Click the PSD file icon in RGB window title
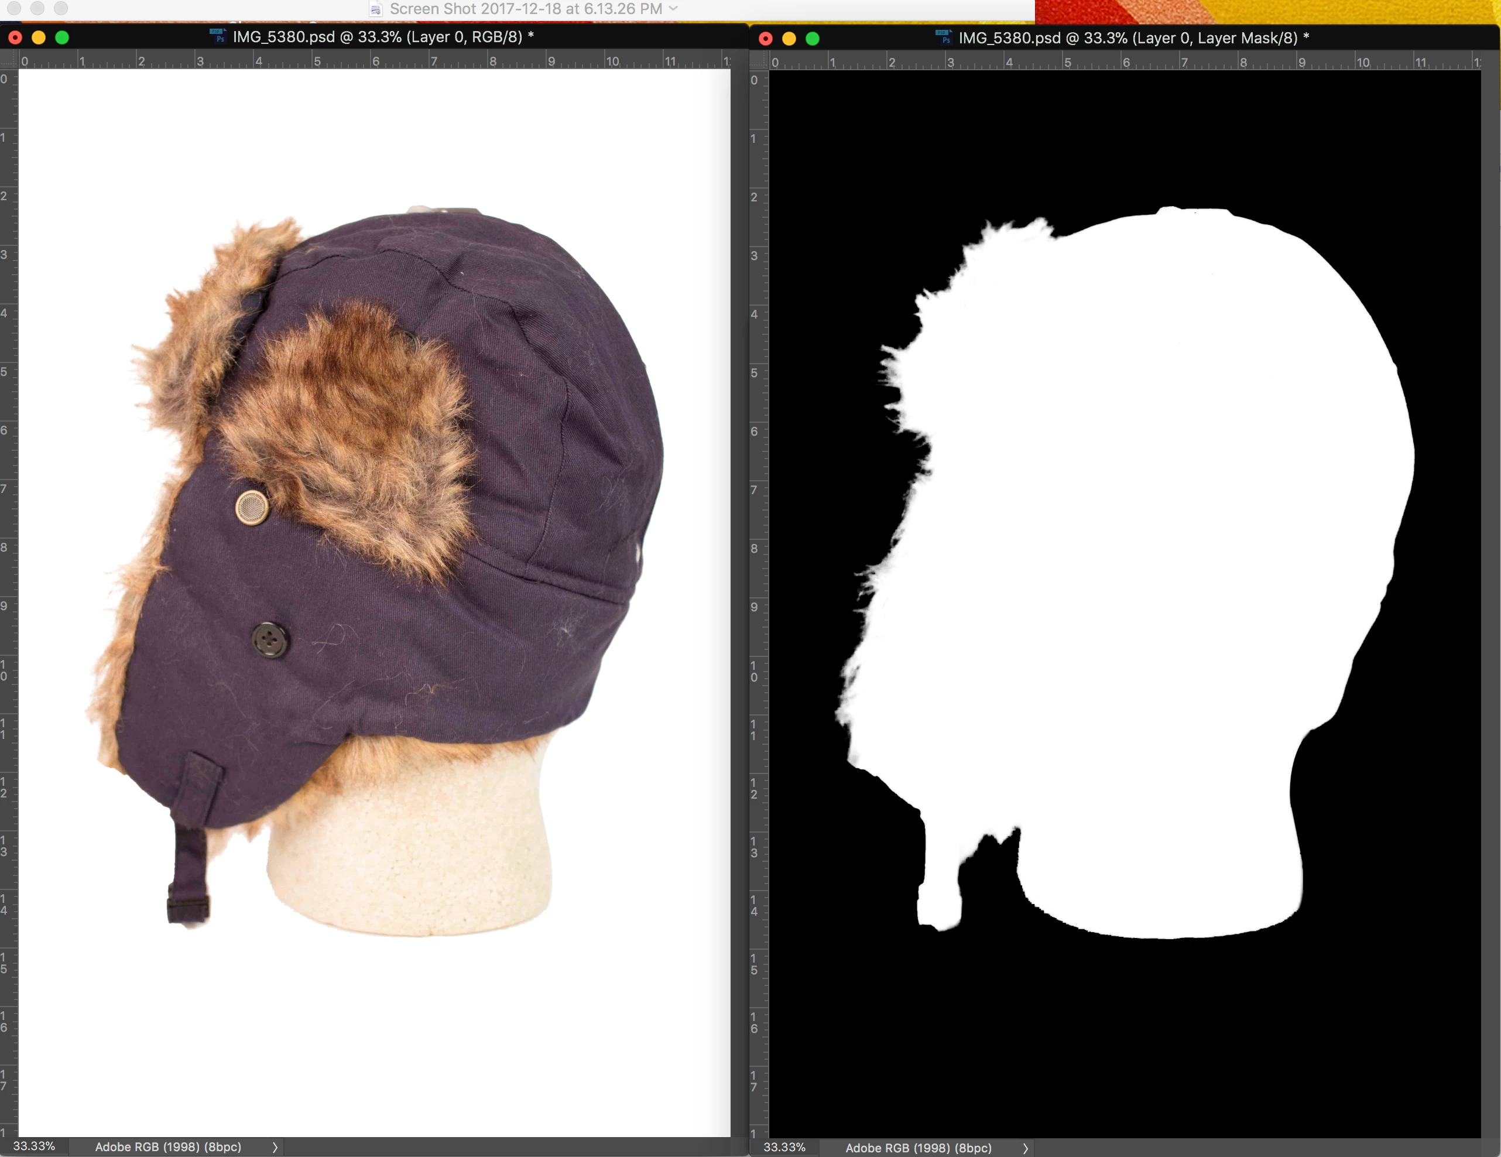Viewport: 1501px width, 1157px height. tap(217, 36)
